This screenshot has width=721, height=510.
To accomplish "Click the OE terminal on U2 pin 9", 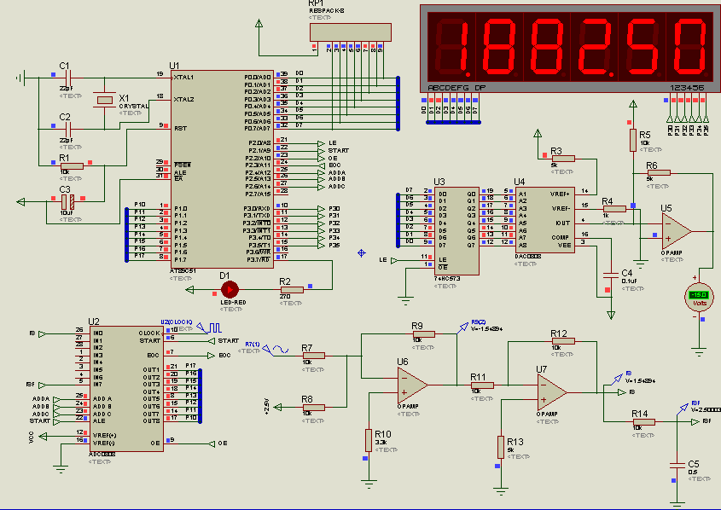I will (x=218, y=443).
